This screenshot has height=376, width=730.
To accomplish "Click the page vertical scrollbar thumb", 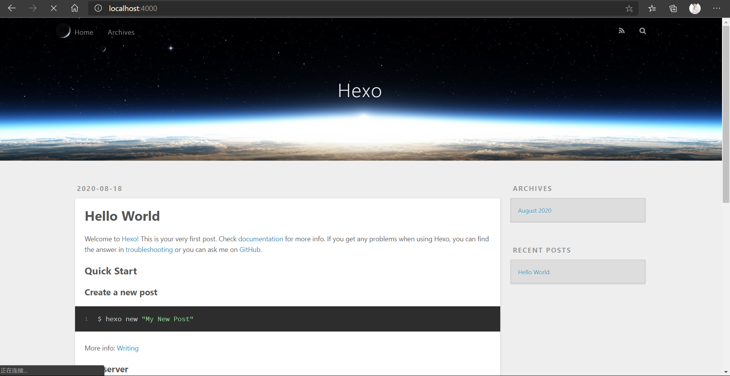I will (x=726, y=114).
